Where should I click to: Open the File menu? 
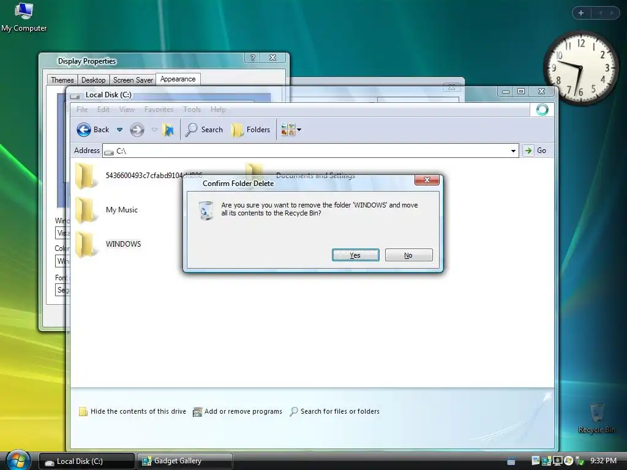82,109
